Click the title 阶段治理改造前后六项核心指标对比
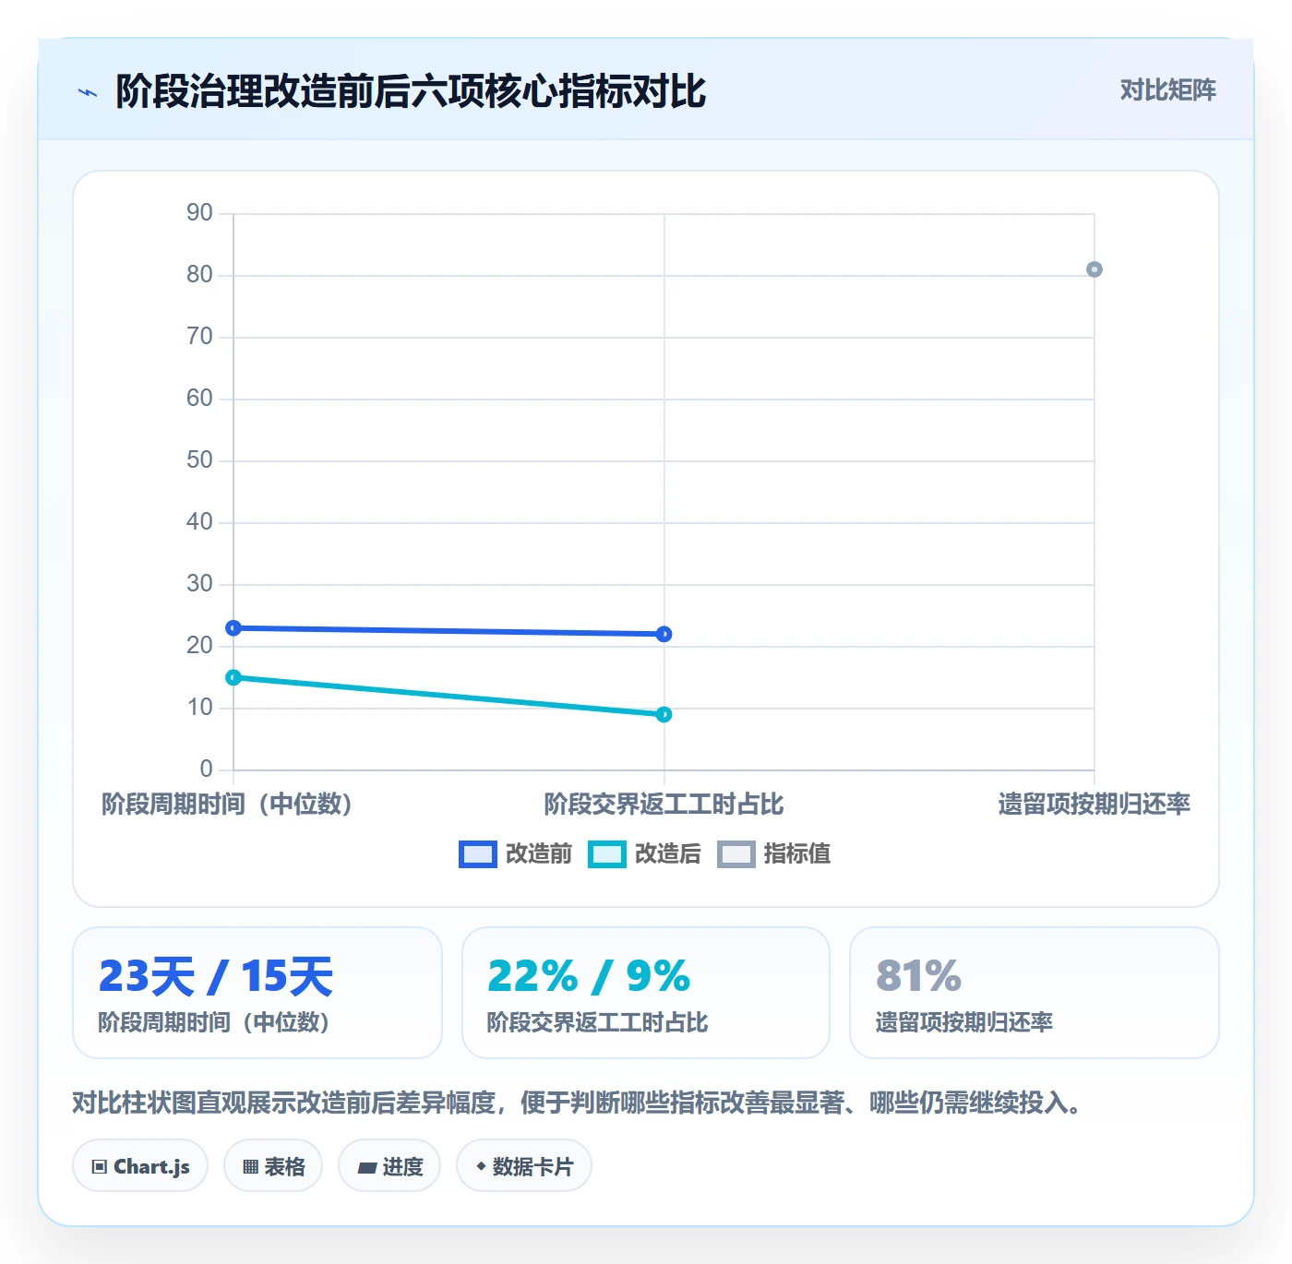 (411, 91)
